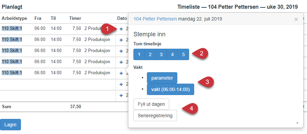Add 2 empty timeline rows
Screen dimensions: 307x134
[x=150, y=54]
